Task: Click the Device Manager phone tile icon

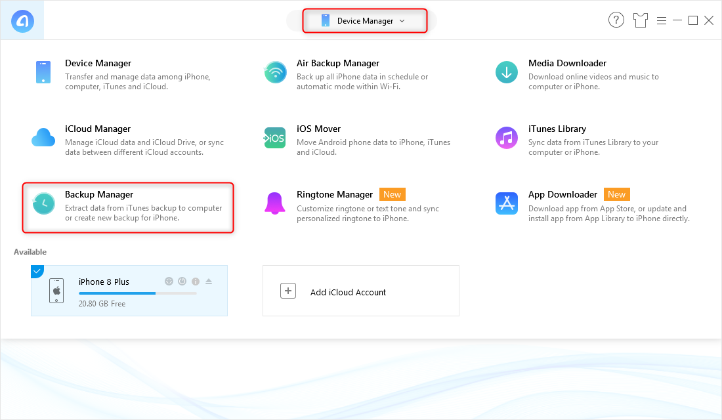Action: (43, 72)
